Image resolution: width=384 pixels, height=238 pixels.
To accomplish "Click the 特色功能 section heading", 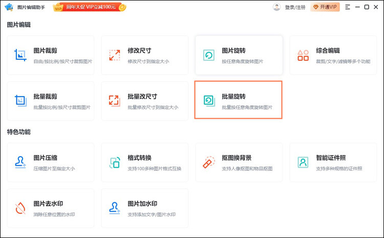I will coord(18,132).
